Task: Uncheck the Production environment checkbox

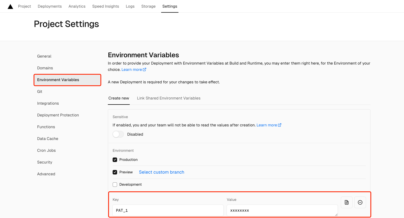Action: [x=115, y=160]
